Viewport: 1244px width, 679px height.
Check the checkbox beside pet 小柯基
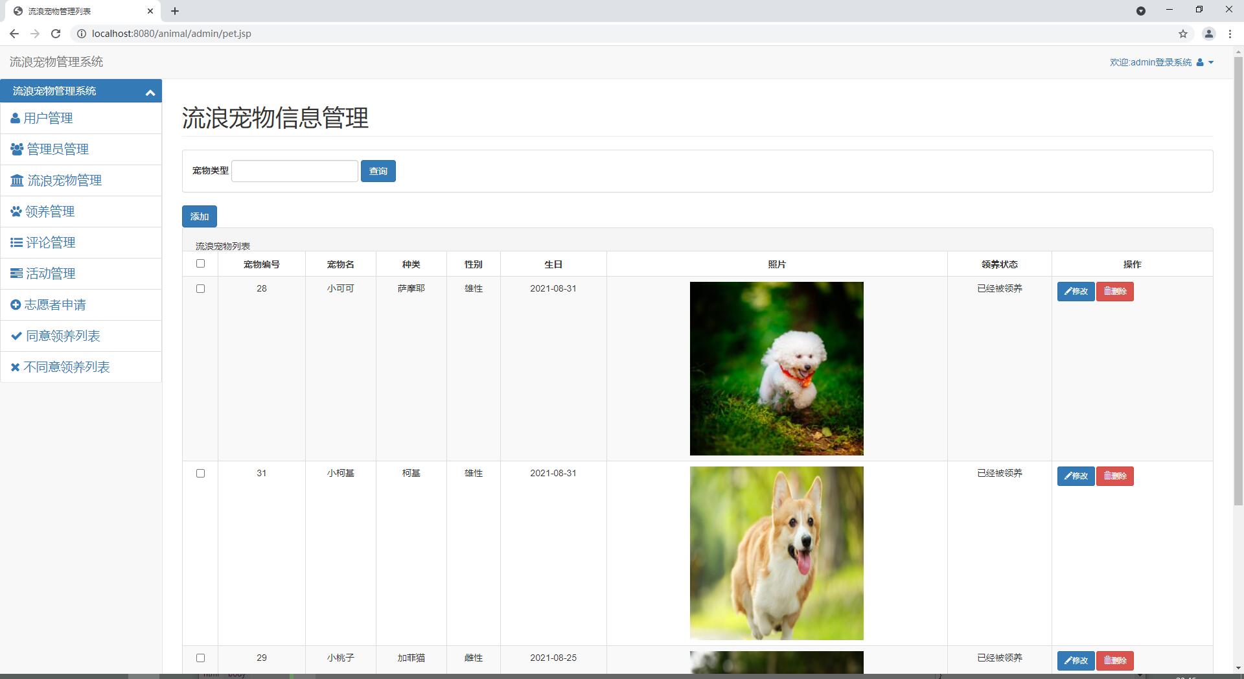[200, 473]
